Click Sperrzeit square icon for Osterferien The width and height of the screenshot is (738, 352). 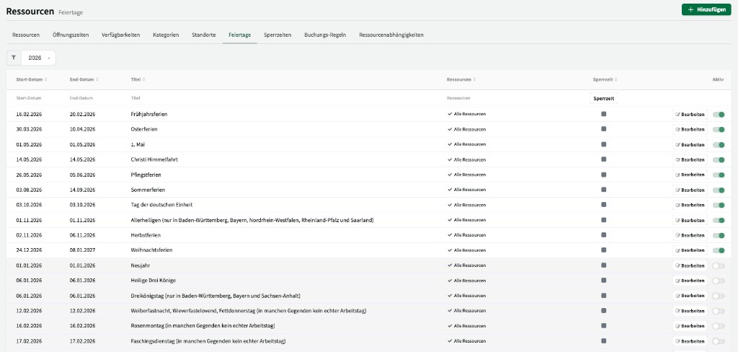click(x=604, y=129)
